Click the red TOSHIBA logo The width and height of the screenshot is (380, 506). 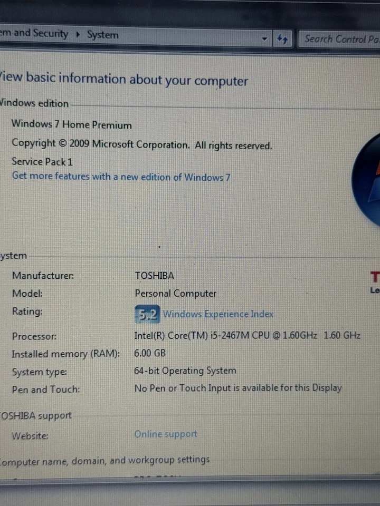(x=375, y=277)
